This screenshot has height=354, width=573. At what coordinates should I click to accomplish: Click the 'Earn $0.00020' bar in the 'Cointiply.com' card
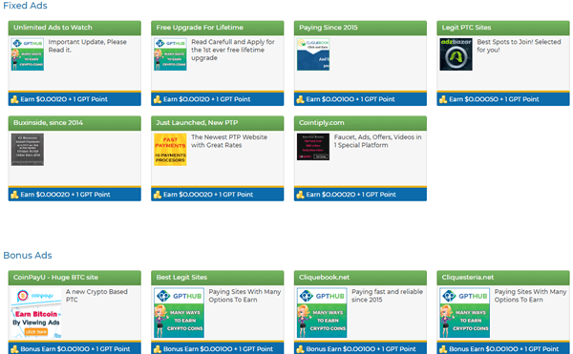coord(360,195)
